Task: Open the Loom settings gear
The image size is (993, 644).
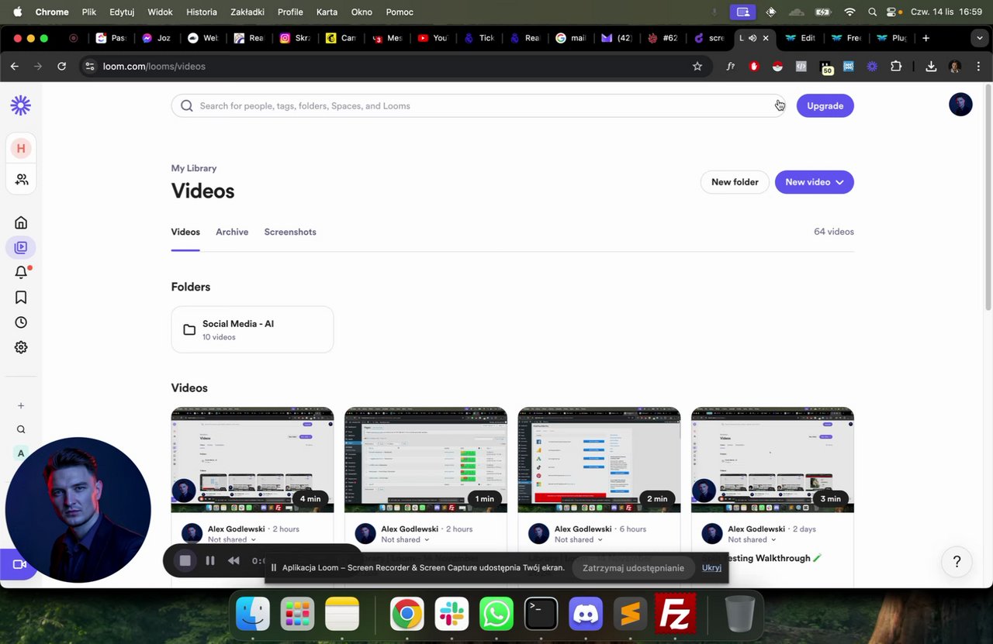Action: 21,347
